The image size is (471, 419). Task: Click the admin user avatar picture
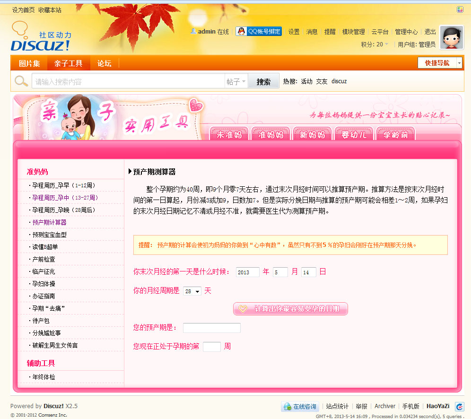(452, 37)
